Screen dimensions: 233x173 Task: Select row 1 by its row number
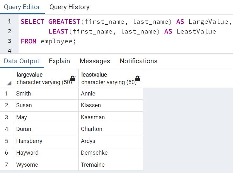6,94
